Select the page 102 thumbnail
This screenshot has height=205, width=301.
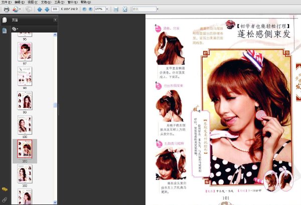pos(25,174)
